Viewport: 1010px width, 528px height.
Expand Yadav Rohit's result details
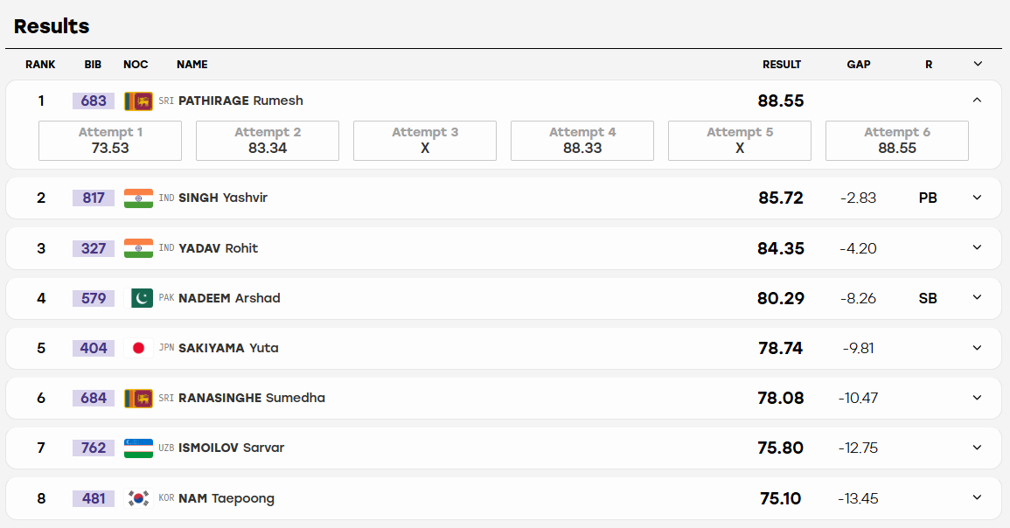tap(977, 247)
